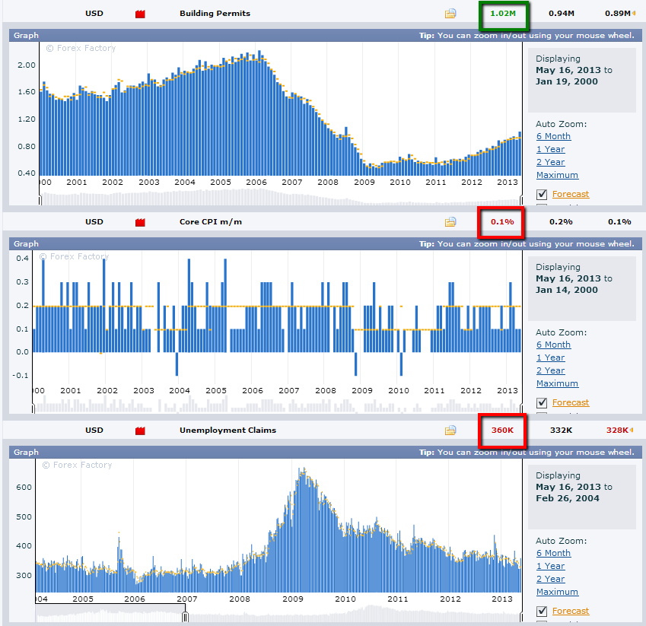Select 1 Year zoom for Unemployment Claims graph
The image size is (646, 626).
(550, 566)
